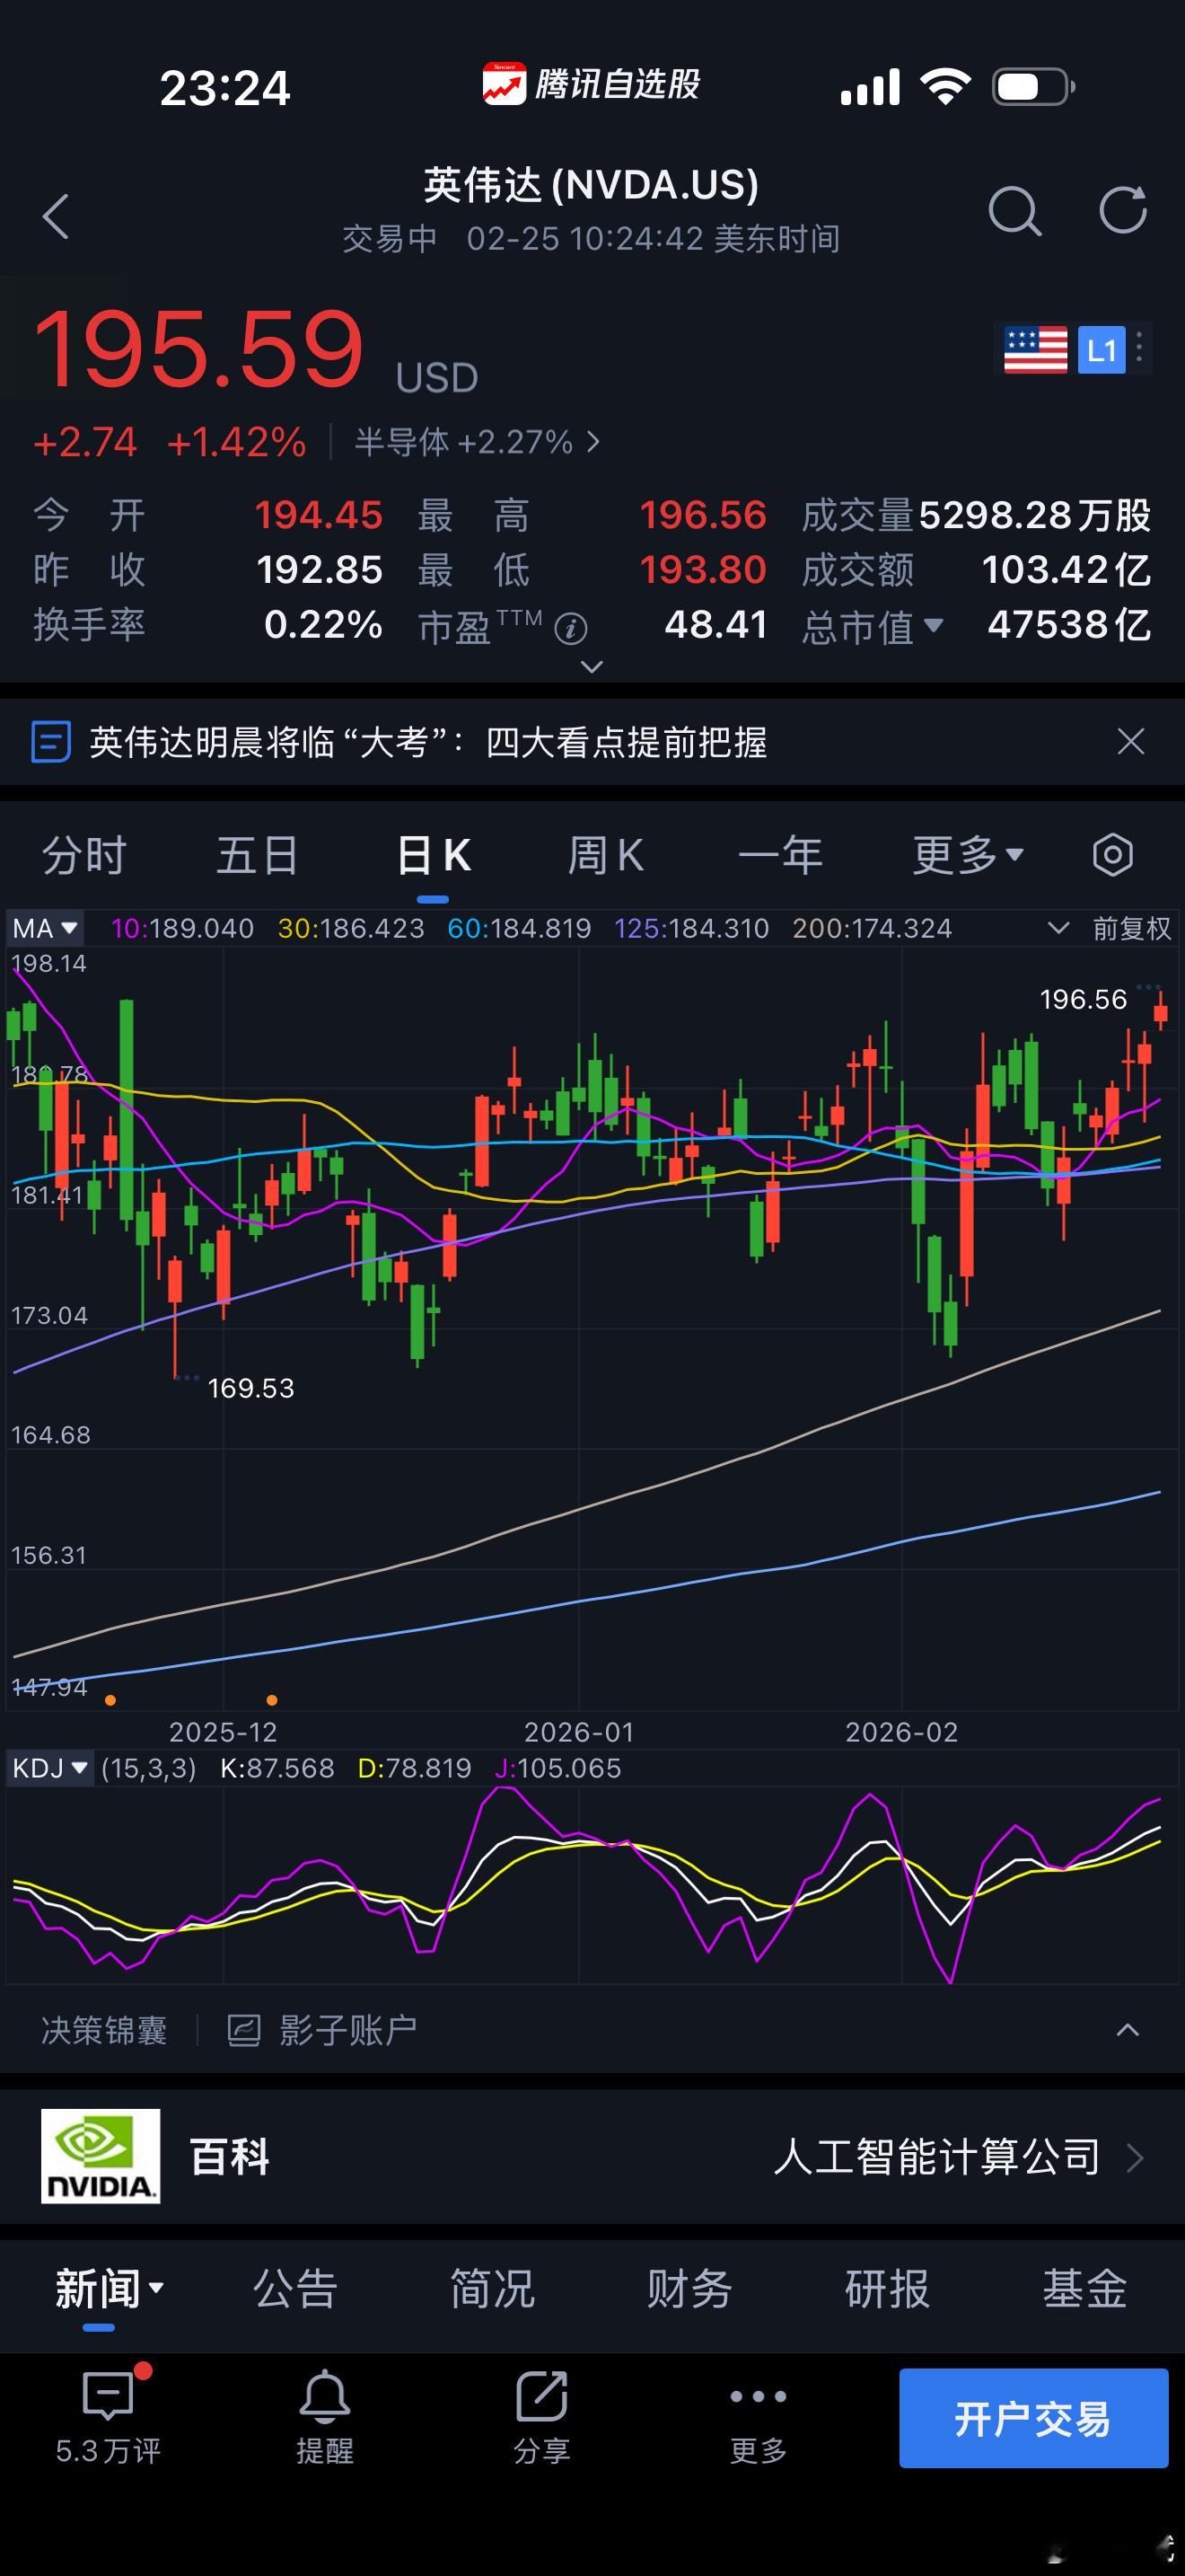The image size is (1185, 2576).
Task: Tap the US flag market icon
Action: pyautogui.click(x=1035, y=350)
